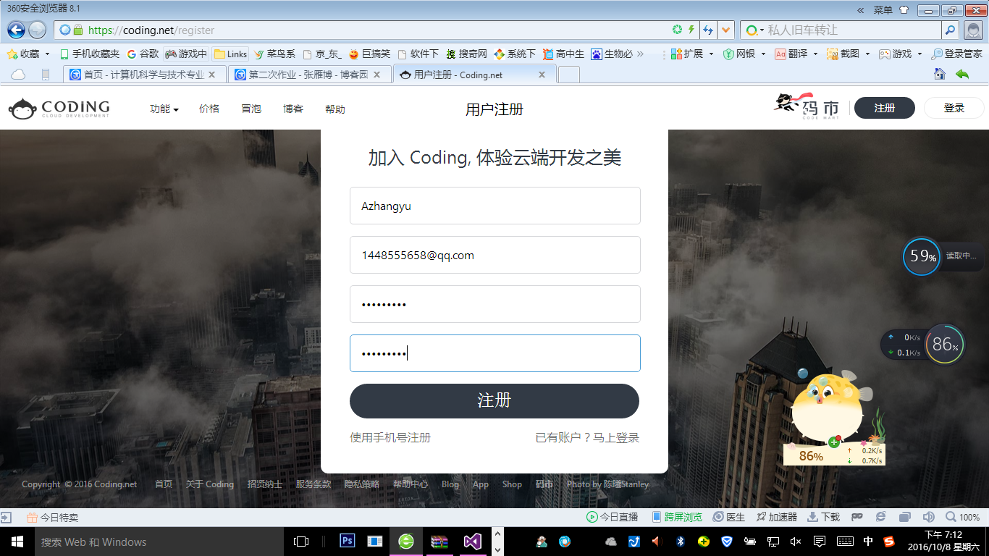This screenshot has height=556, width=989.
Task: Expand the 扩展 extensions dropdown arrow
Action: click(711, 54)
